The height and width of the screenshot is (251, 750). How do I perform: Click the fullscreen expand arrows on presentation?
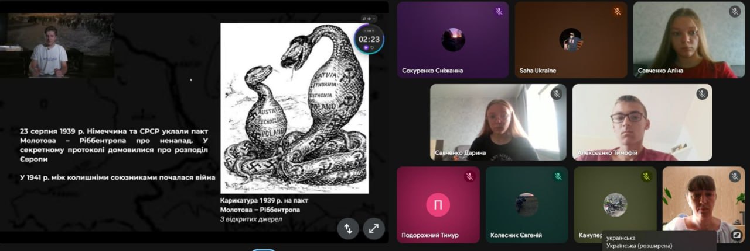pyautogui.click(x=374, y=228)
